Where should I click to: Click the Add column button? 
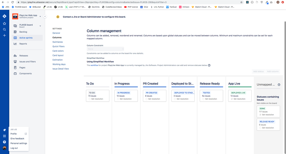pos(273,71)
